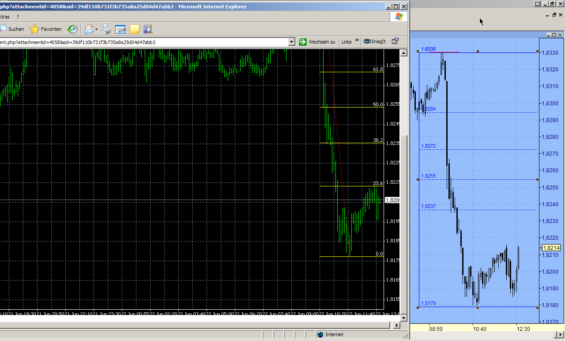
Task: Click the 1.8255 level label in blue chart
Action: point(428,176)
